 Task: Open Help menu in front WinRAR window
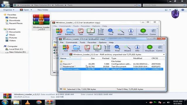click(x=111, y=43)
